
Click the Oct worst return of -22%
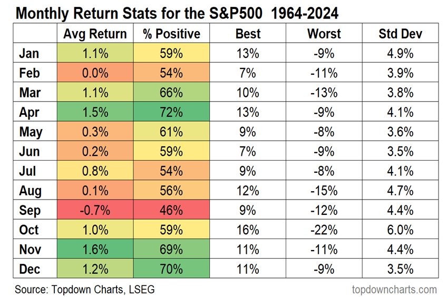[324, 230]
